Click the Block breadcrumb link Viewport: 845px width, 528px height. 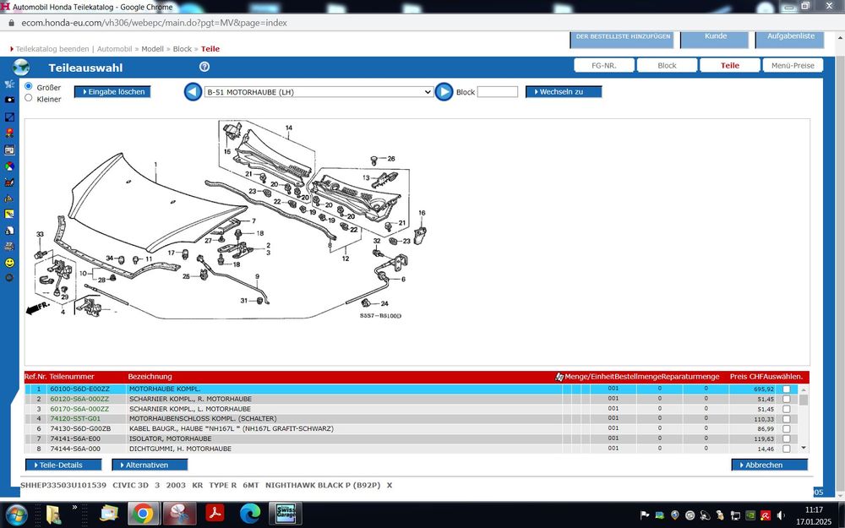coord(183,49)
